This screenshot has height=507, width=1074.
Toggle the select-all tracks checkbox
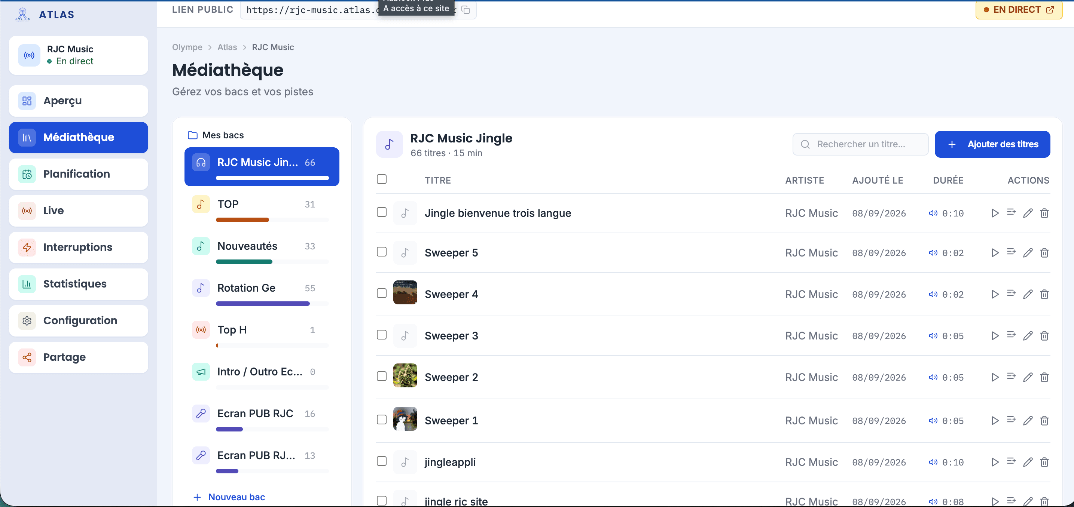coord(381,179)
